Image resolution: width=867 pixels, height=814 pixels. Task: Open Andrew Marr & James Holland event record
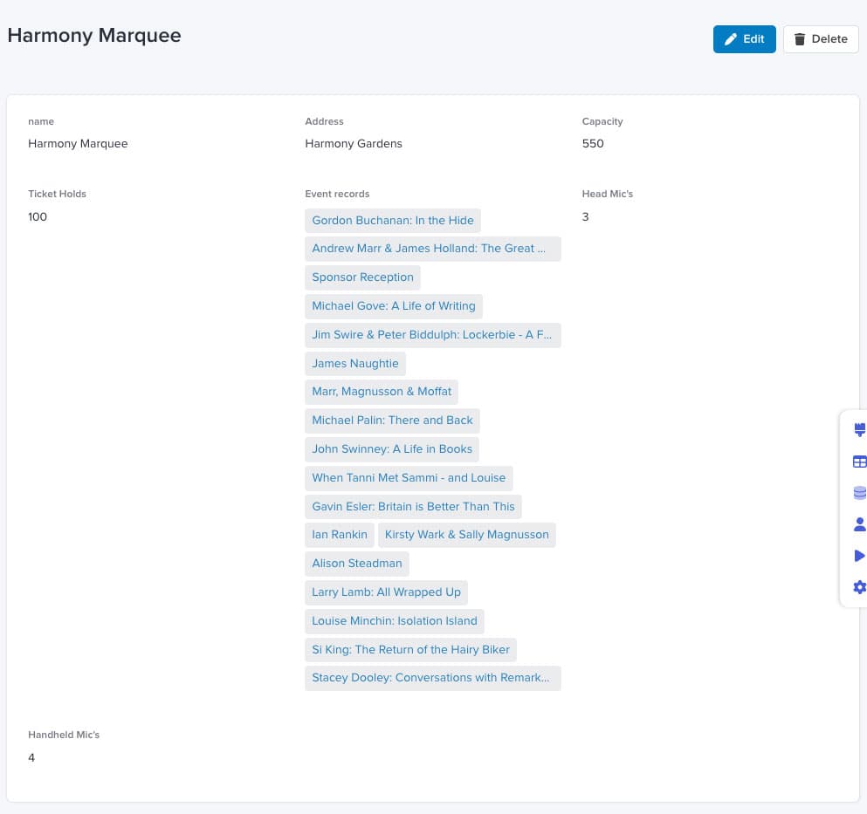[432, 249]
